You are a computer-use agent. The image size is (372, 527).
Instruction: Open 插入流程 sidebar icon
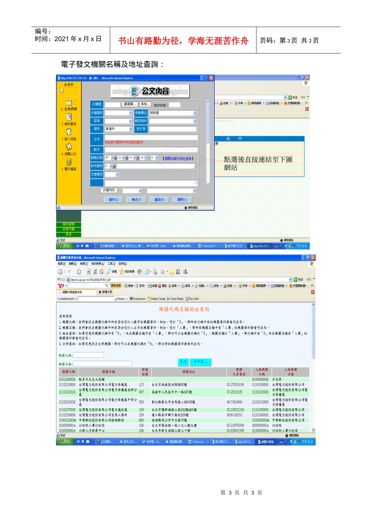pyautogui.click(x=69, y=132)
